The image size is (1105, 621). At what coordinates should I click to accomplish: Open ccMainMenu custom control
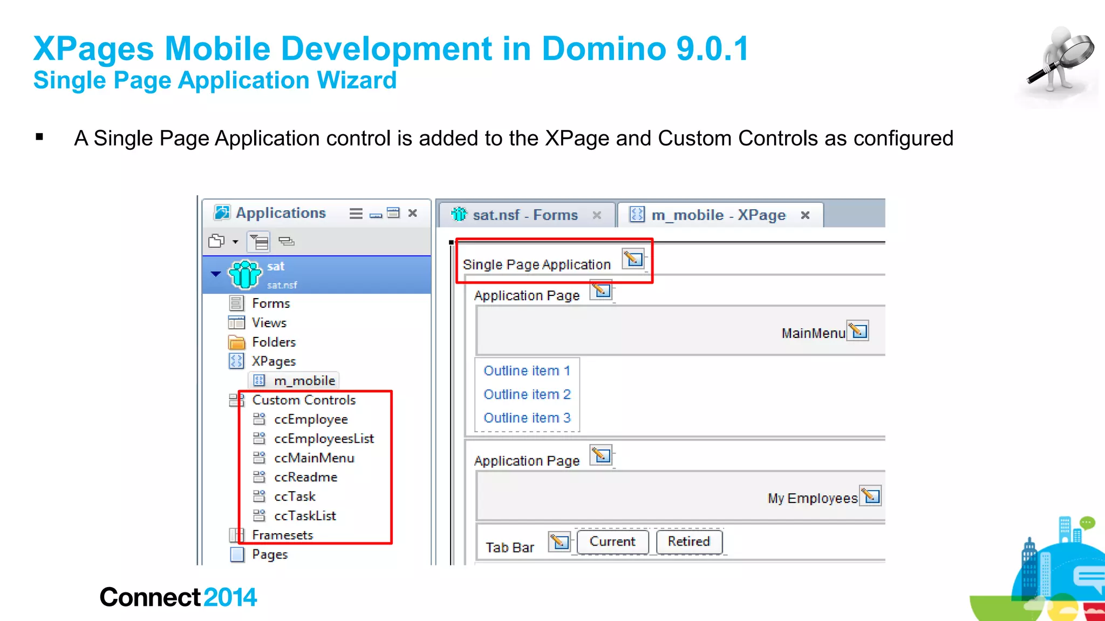tap(315, 458)
